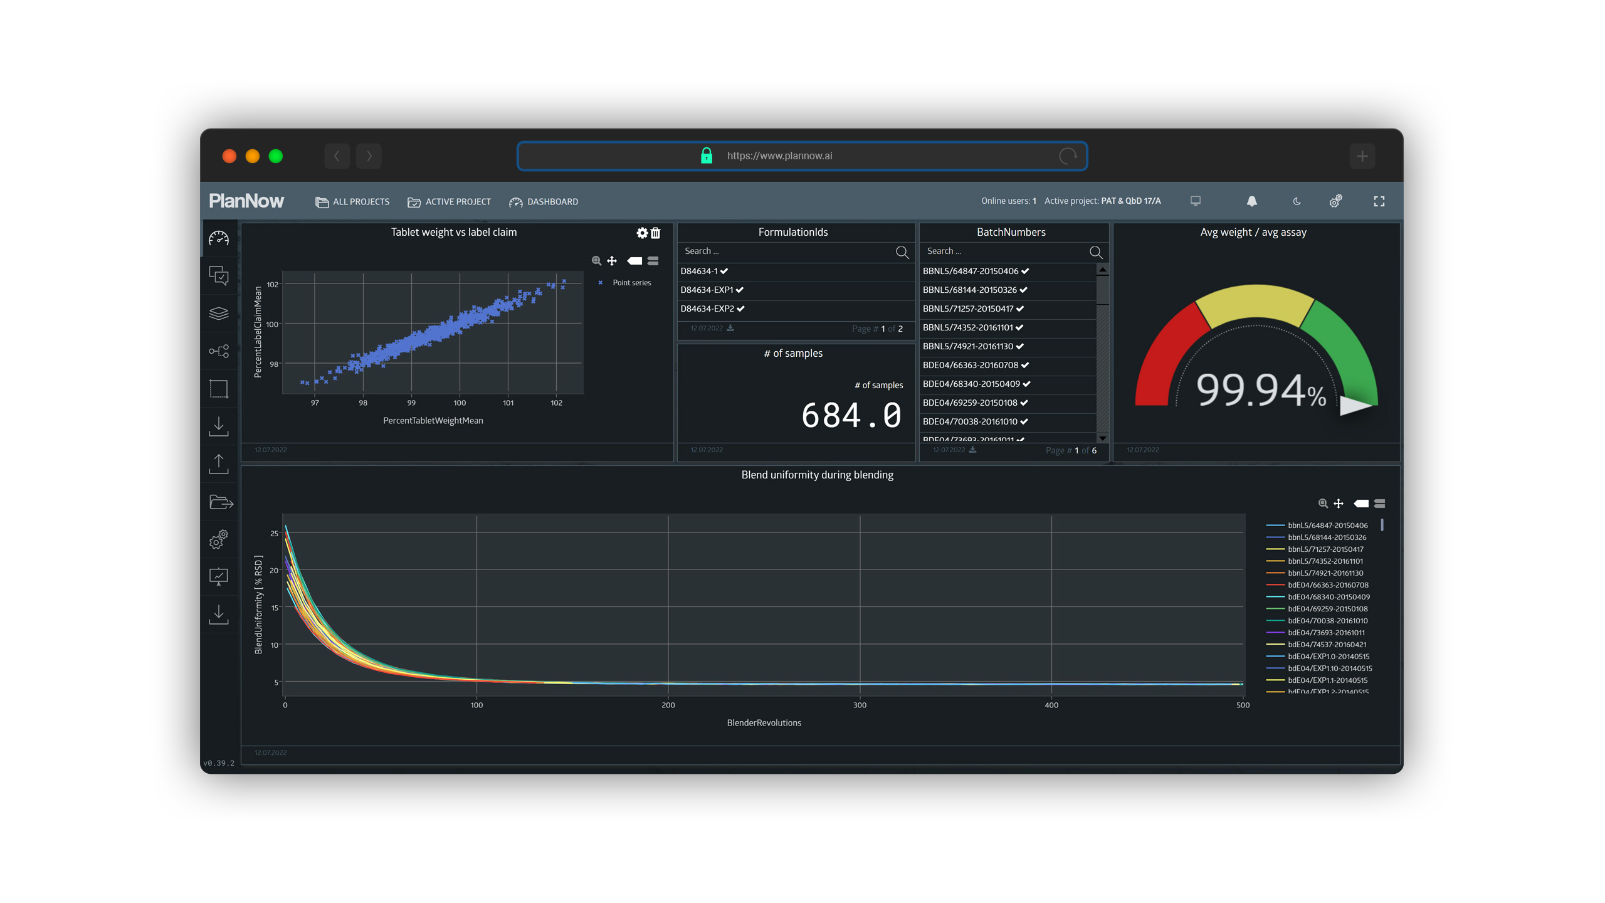1605x903 pixels.
Task: Enter fullscreen with the expand icon
Action: point(1379,201)
